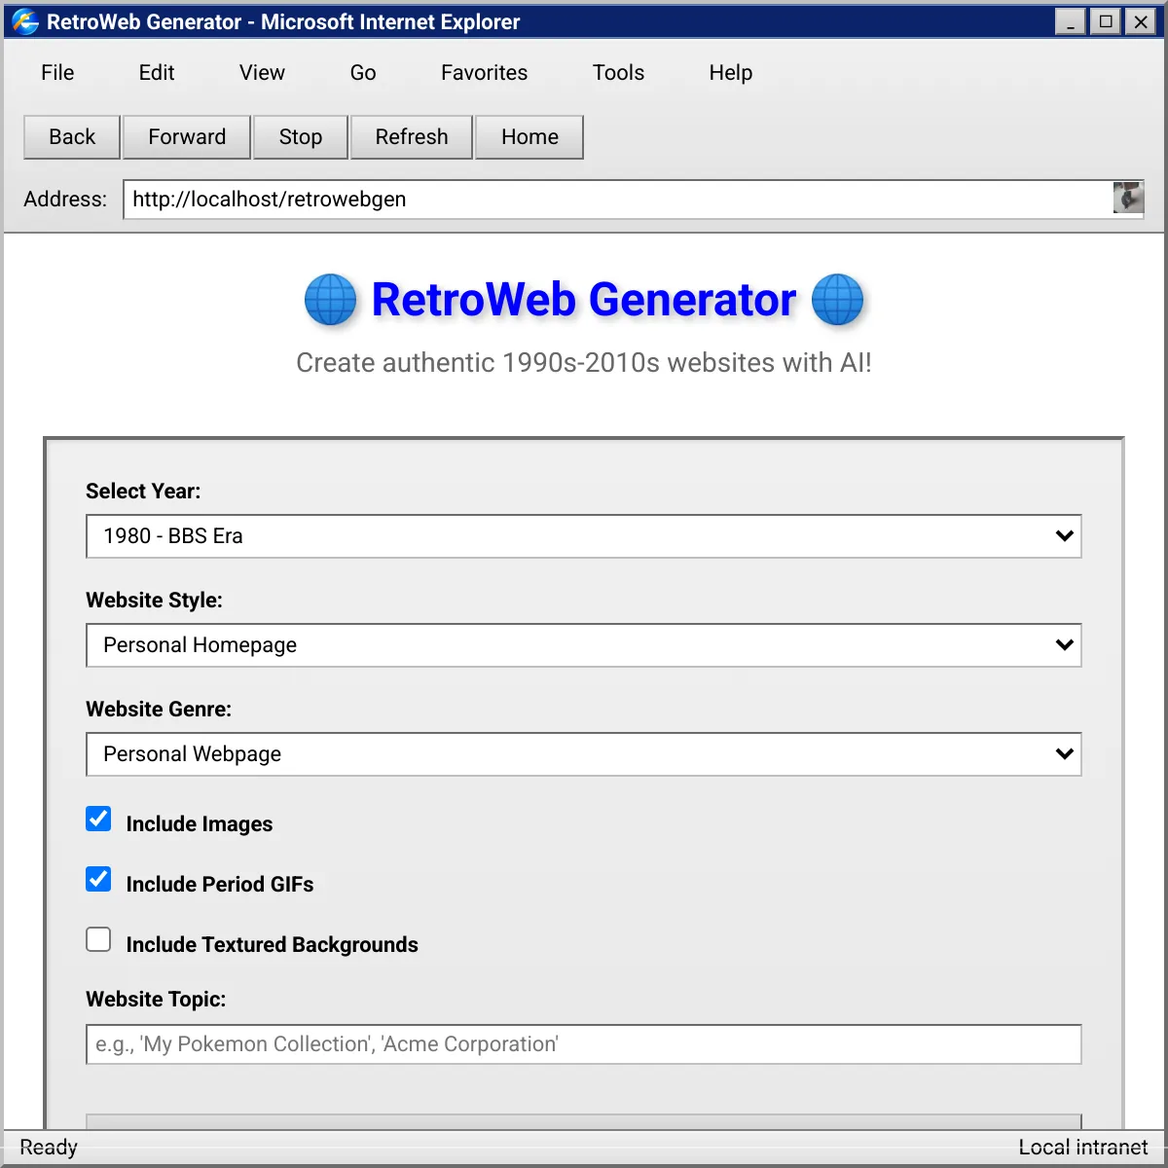Open the Favorites menu

[x=484, y=73]
